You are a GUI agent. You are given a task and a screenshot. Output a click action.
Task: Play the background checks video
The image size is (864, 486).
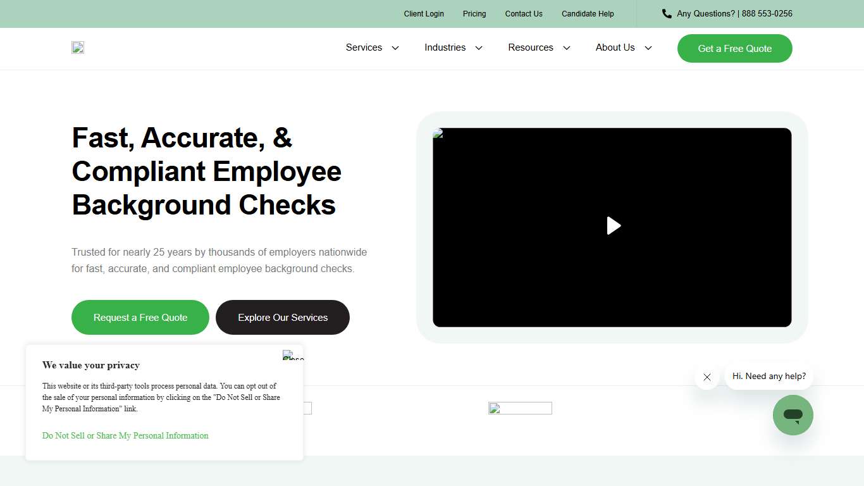pyautogui.click(x=612, y=226)
